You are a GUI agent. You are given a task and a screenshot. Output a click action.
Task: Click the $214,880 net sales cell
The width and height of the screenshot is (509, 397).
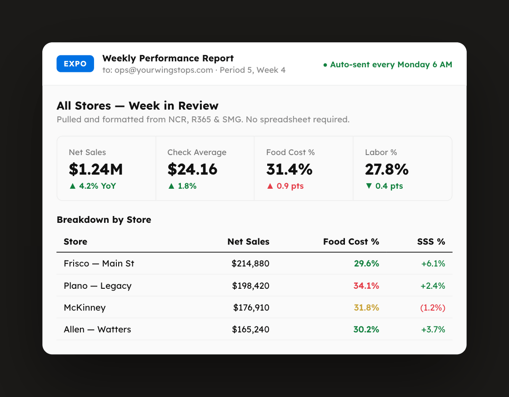coord(250,263)
